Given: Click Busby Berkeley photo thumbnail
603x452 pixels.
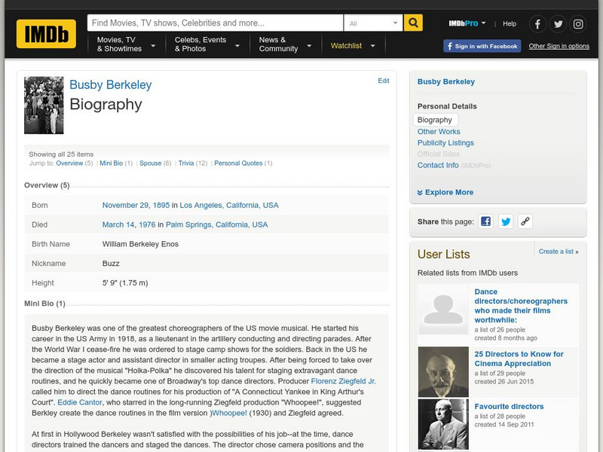Looking at the screenshot, I should click(44, 105).
